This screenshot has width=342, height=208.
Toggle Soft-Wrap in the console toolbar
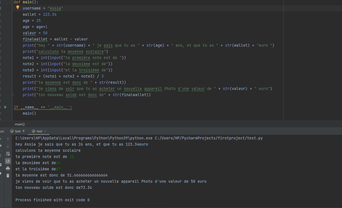(x=8, y=154)
